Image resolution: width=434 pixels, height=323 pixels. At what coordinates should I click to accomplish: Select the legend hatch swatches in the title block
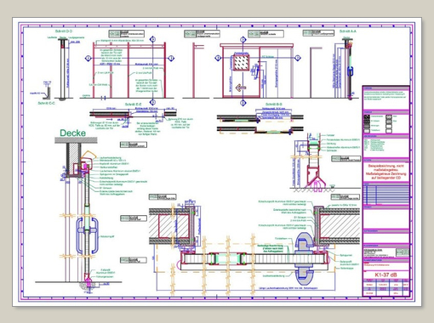point(379,124)
